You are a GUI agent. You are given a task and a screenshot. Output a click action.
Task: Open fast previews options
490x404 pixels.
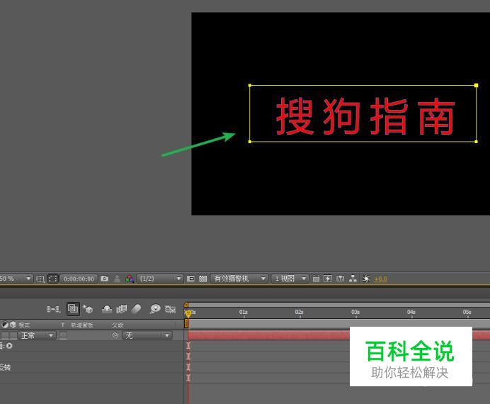[328, 279]
